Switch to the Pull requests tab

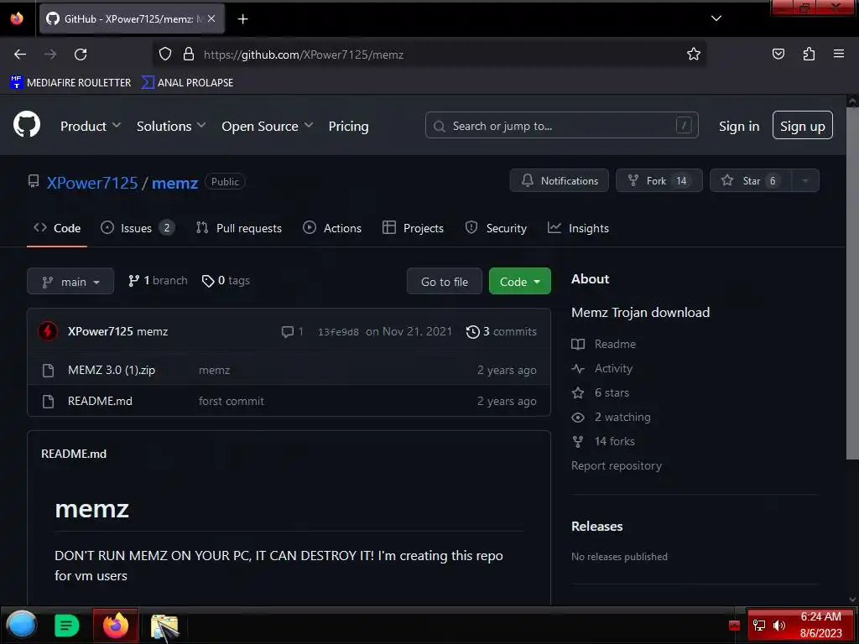[239, 228]
